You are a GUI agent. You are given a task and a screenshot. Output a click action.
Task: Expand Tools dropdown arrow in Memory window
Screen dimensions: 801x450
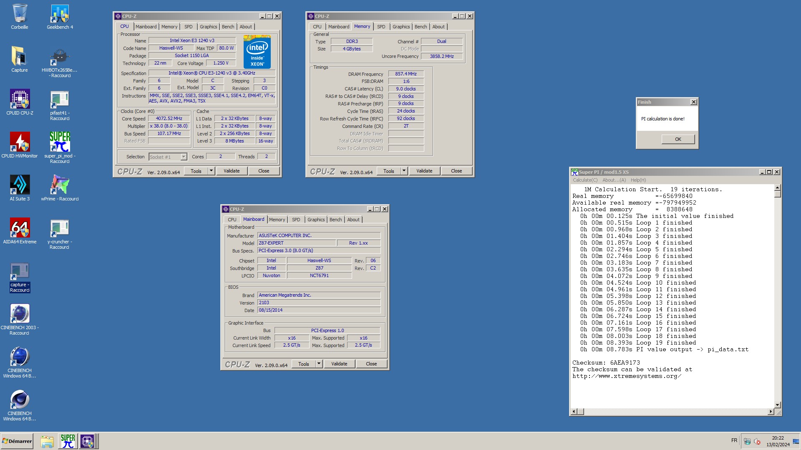(x=404, y=171)
